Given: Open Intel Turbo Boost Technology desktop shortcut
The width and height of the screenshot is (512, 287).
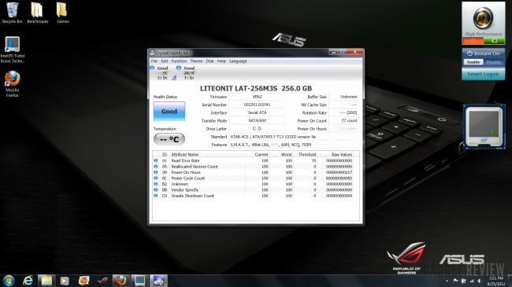Looking at the screenshot, I should 13,50.
